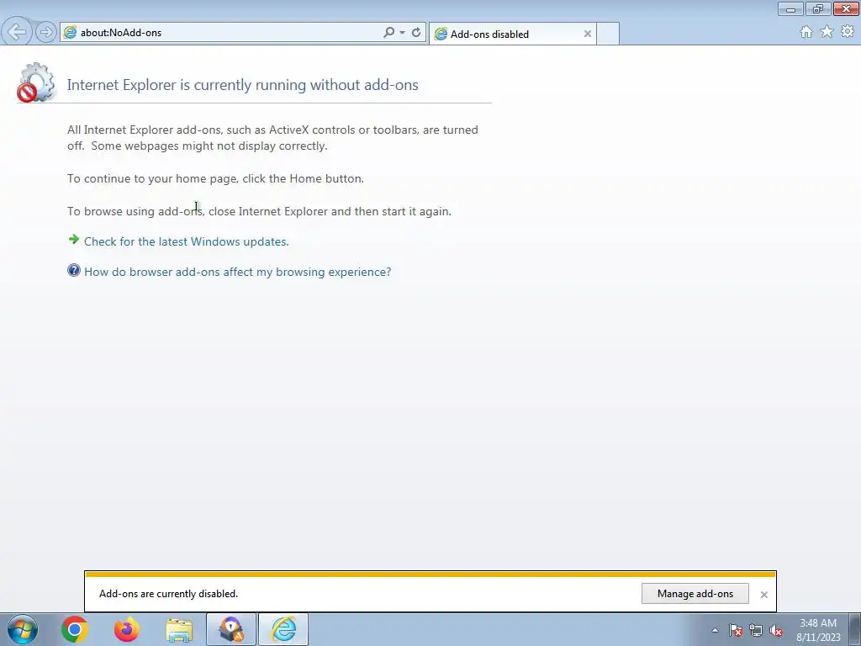Screen dimensions: 861x646
Task: Launch Firefox from the taskbar
Action: pyautogui.click(x=127, y=629)
